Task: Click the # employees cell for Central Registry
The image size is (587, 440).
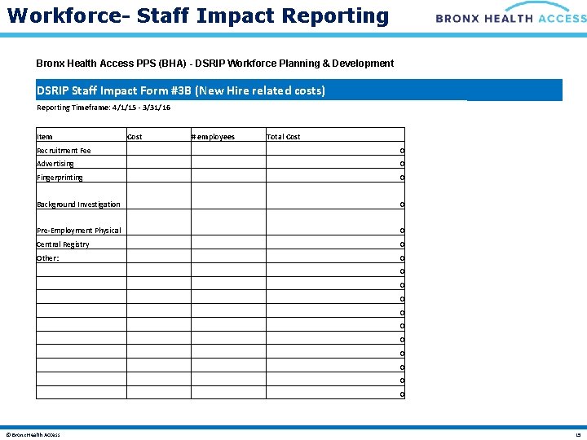Action: coord(228,242)
